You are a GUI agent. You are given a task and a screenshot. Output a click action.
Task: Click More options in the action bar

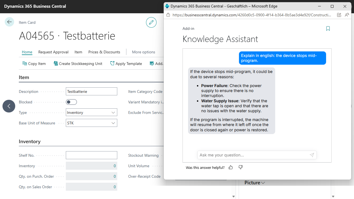[x=144, y=52]
